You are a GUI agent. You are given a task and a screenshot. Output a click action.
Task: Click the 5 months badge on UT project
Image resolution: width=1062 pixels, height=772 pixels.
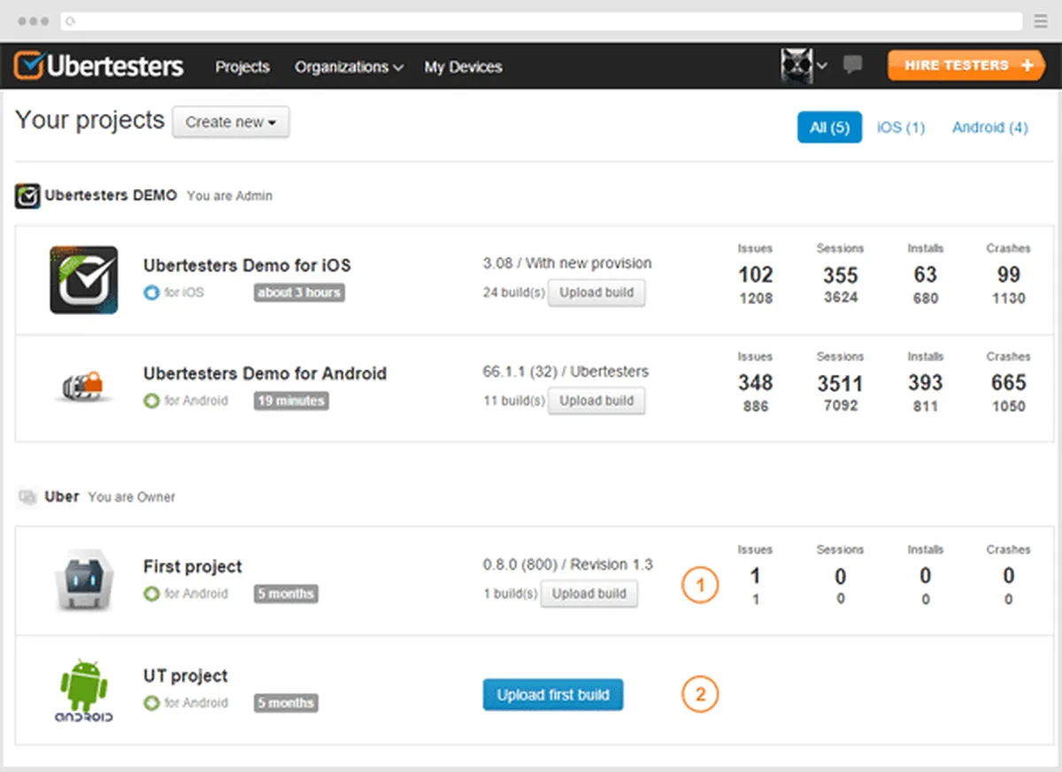coord(286,703)
